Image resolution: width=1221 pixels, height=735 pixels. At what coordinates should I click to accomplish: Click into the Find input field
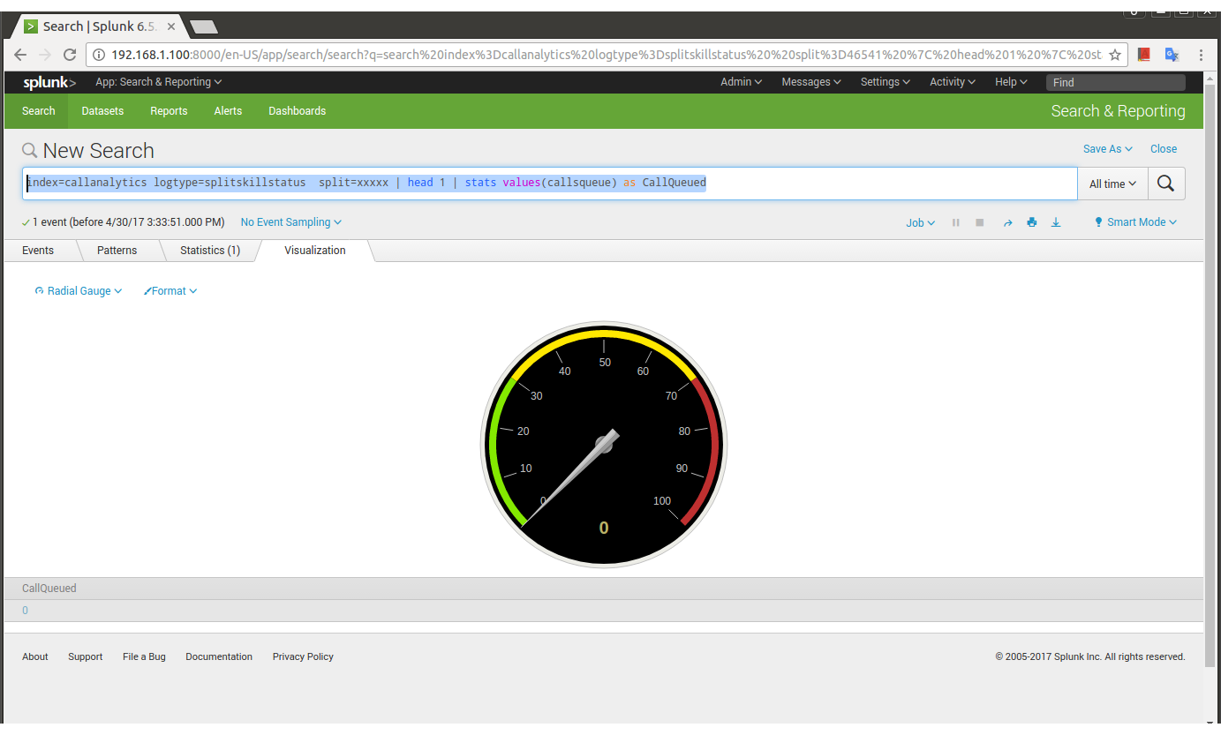(1115, 82)
